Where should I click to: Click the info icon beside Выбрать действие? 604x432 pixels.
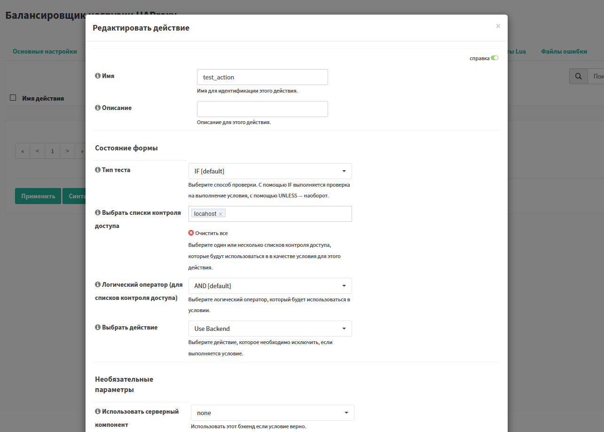click(x=98, y=327)
